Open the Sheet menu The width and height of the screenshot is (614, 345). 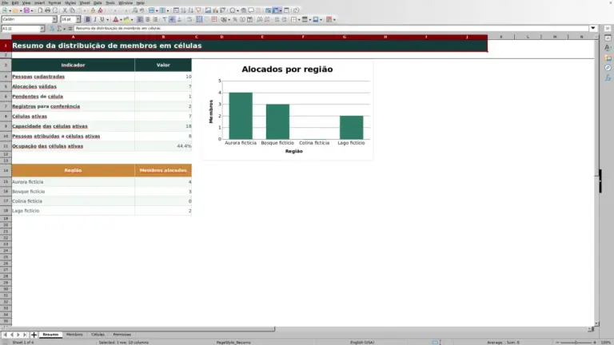[85, 2]
